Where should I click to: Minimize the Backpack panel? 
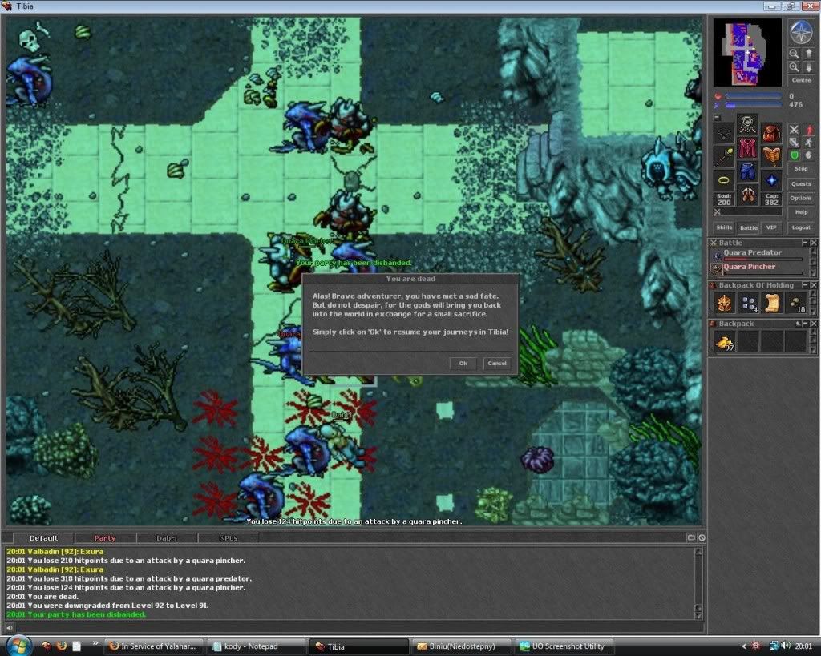805,324
